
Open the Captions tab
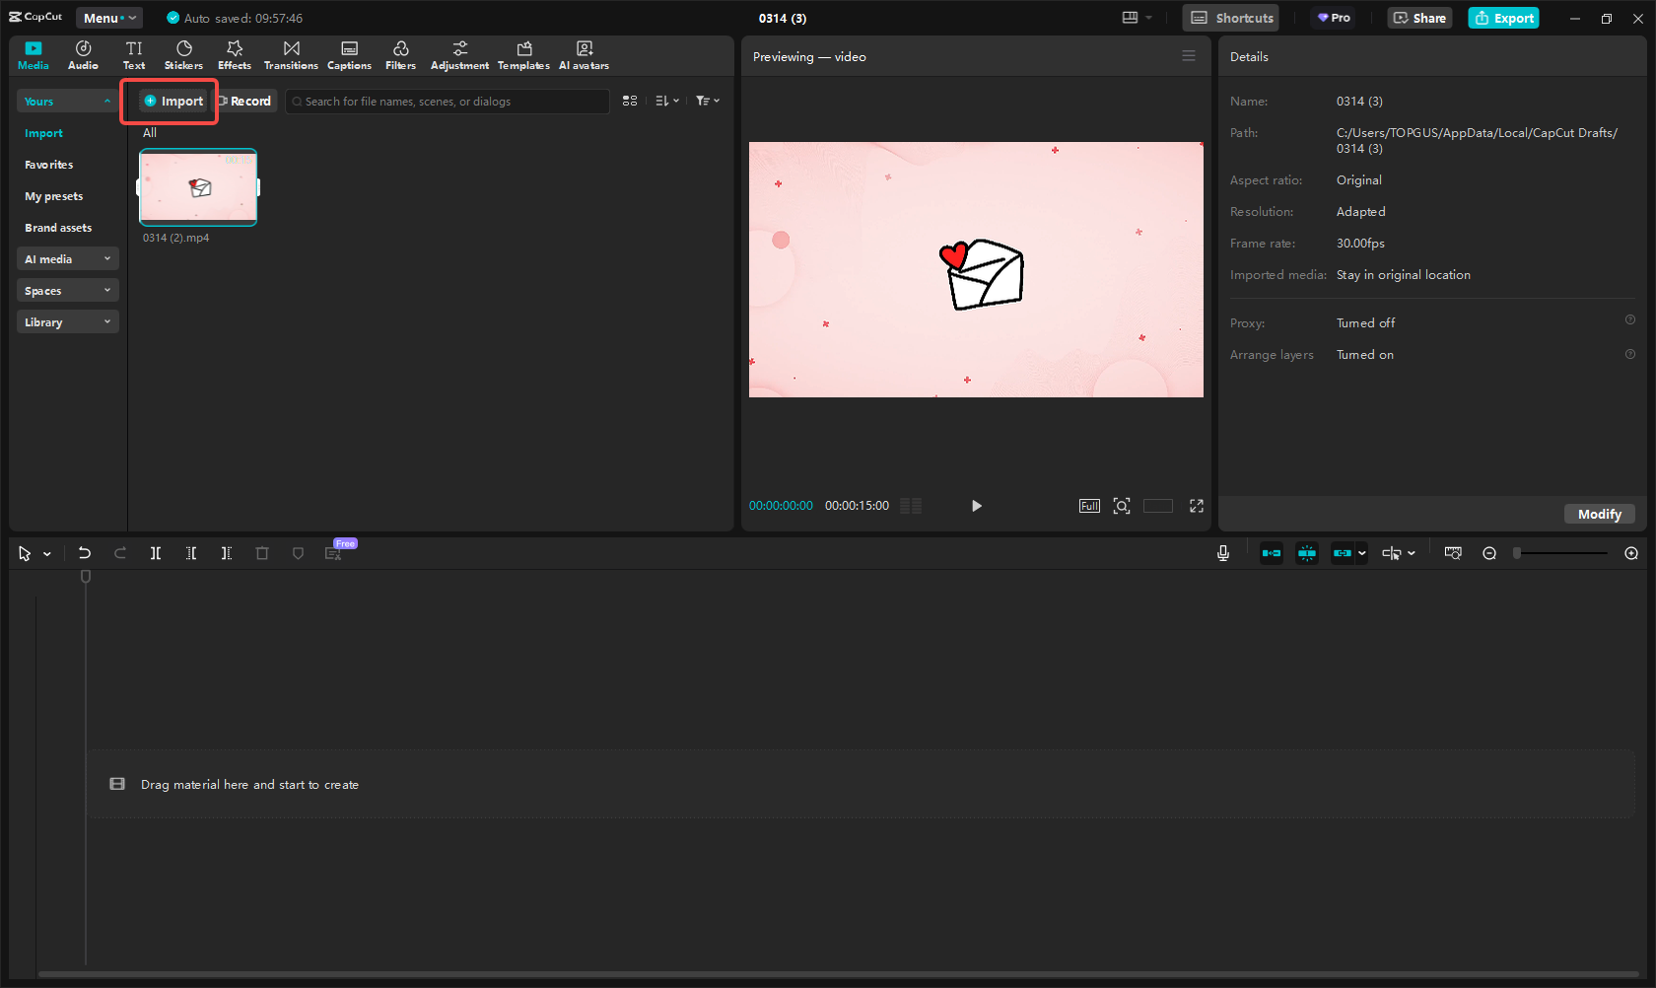(349, 55)
